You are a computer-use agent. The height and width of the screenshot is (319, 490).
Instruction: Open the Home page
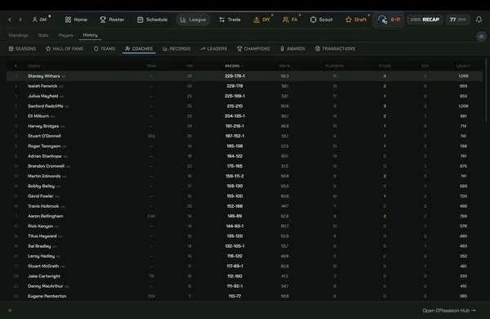pos(76,20)
